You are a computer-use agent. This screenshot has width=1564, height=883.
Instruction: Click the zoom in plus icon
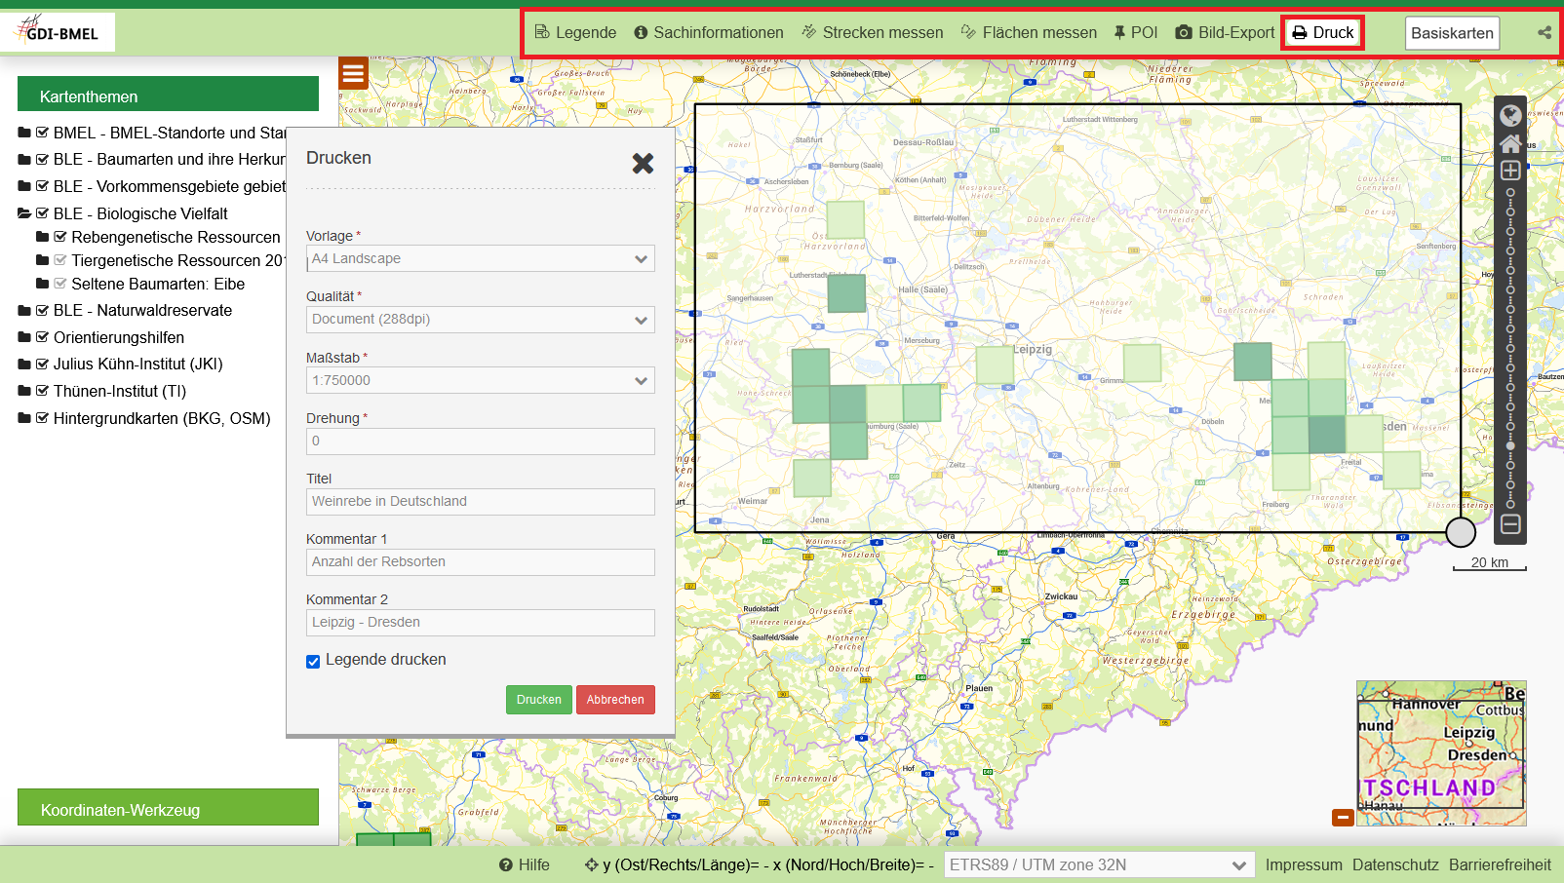pos(1510,171)
